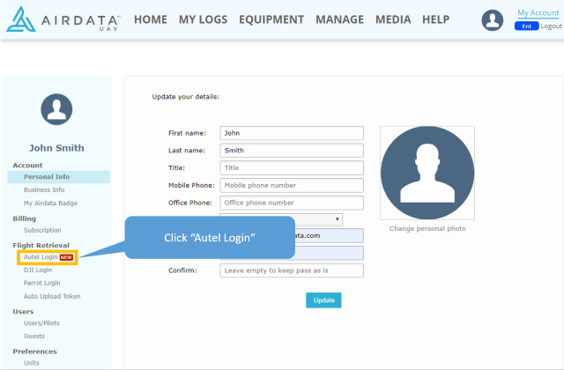
Task: Open Subscription under Billing
Action: tap(42, 230)
